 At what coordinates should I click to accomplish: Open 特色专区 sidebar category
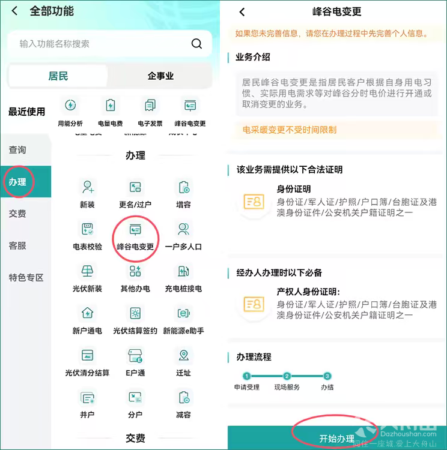(x=26, y=278)
